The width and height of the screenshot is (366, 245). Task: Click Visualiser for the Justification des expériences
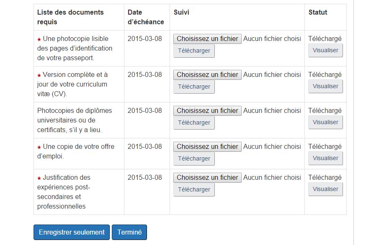point(325,189)
